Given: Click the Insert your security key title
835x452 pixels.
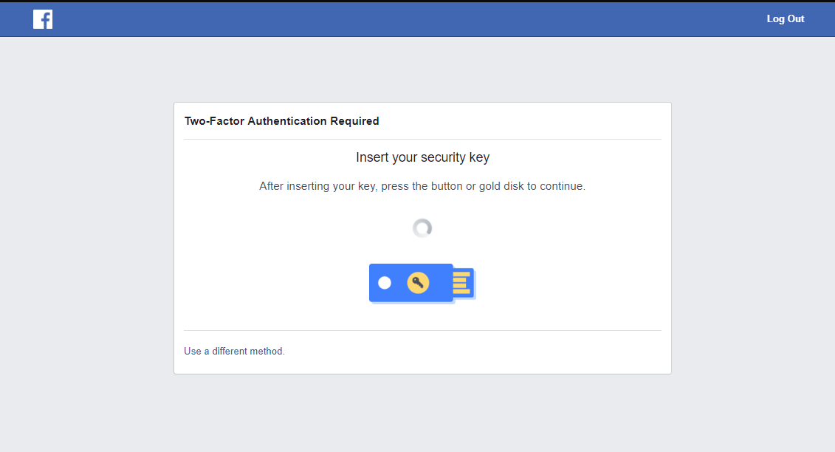Looking at the screenshot, I should [x=422, y=157].
